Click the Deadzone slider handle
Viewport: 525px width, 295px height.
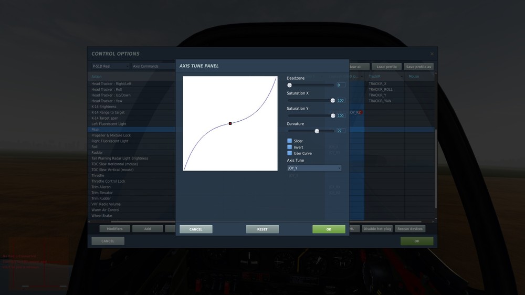tap(290, 86)
